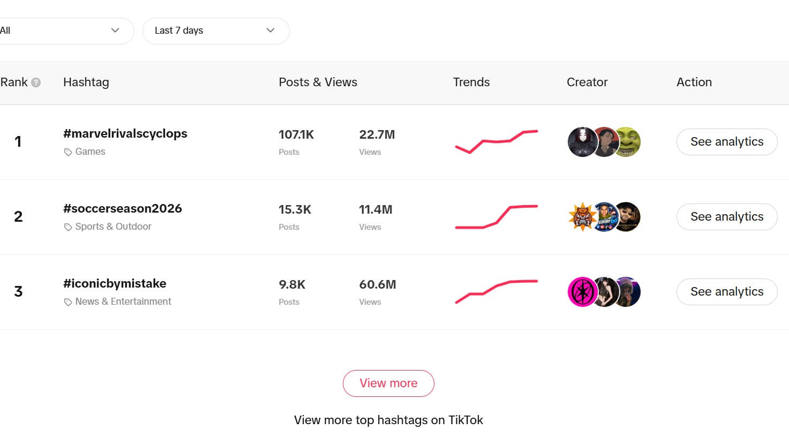Image resolution: width=789 pixels, height=437 pixels.
Task: Click the Sports & Outdoor tag icon
Action: (x=68, y=227)
